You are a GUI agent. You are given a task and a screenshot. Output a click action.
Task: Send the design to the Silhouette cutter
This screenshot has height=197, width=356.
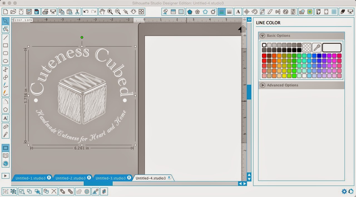pyautogui.click(x=53, y=12)
